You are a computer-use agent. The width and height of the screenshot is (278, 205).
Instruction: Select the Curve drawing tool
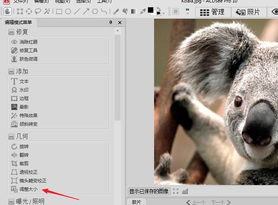pos(104,11)
